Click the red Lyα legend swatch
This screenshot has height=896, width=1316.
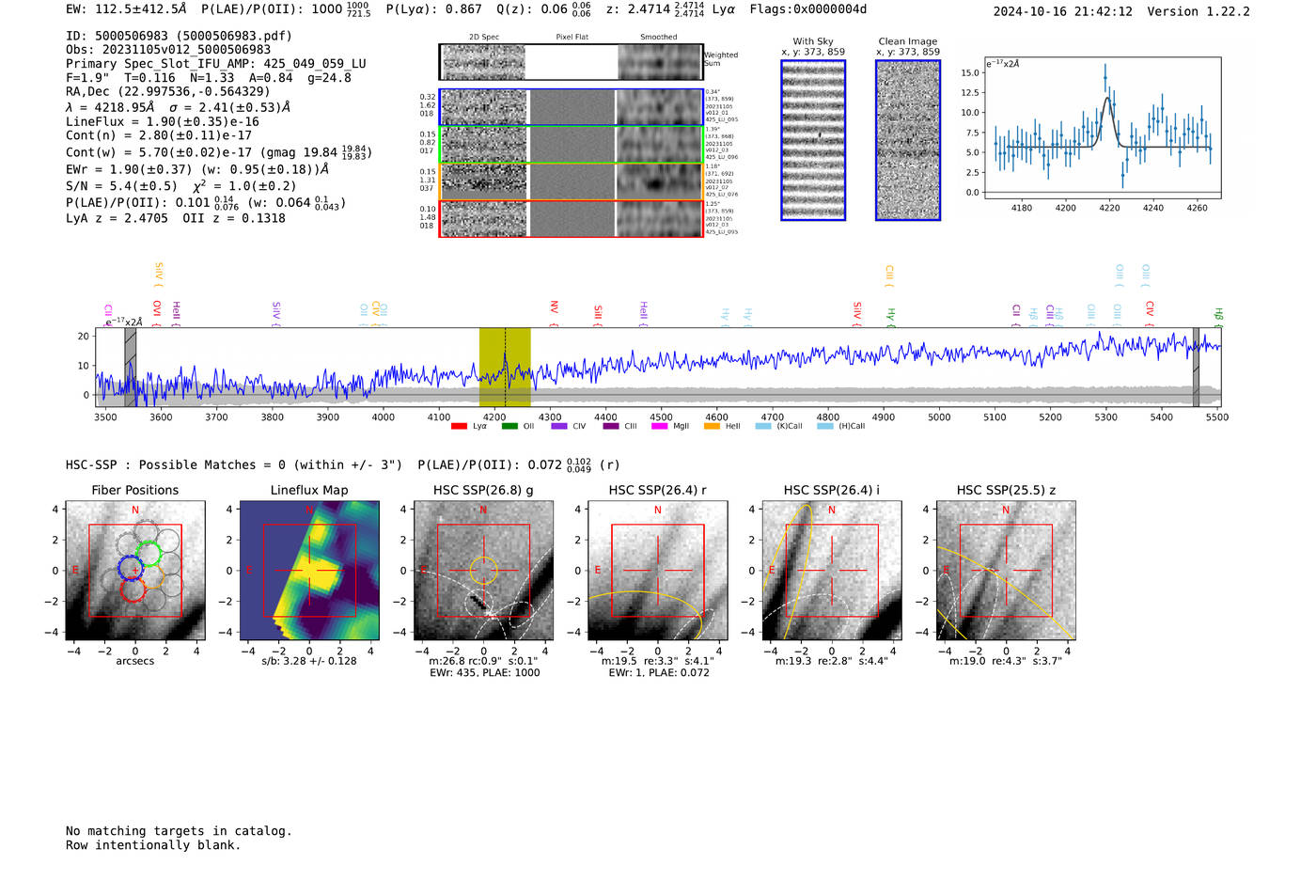(459, 426)
